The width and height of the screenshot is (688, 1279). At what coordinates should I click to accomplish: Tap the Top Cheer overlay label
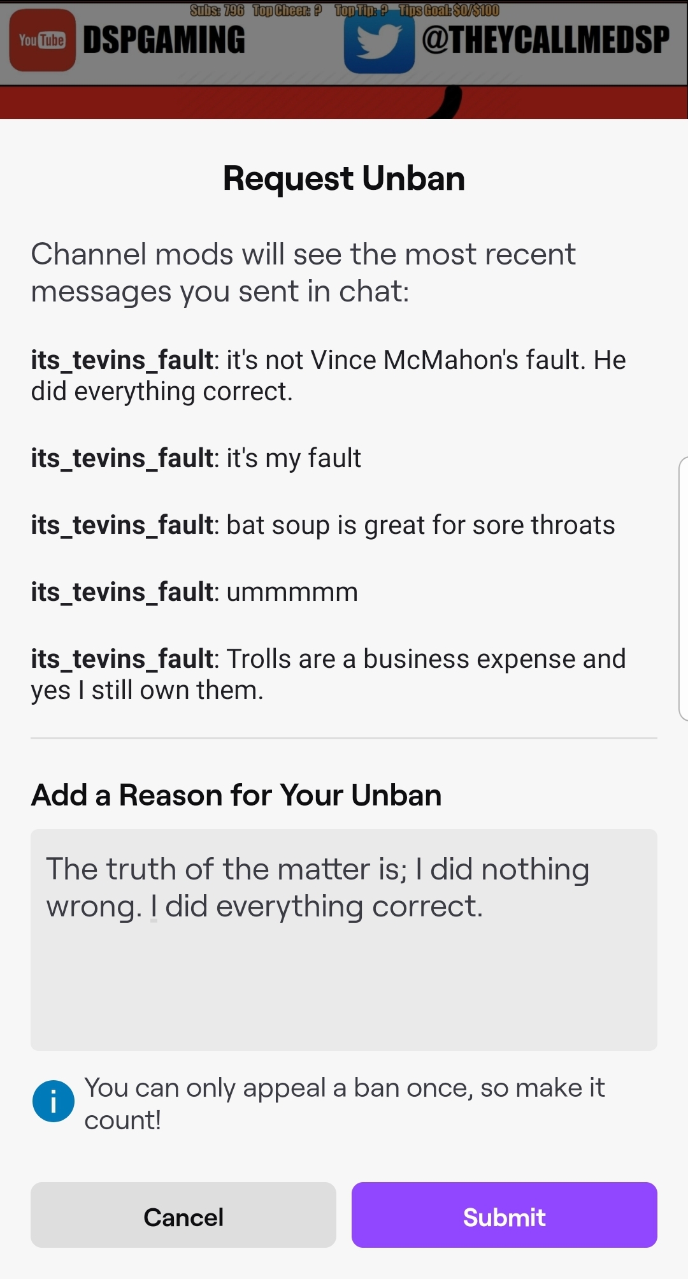pos(287,10)
